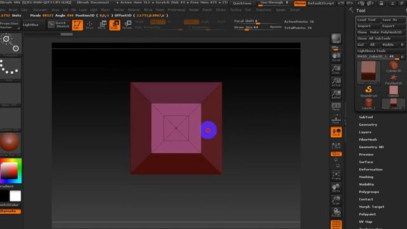Click the QuickSave button
407x229 pixels.
click(x=242, y=3)
